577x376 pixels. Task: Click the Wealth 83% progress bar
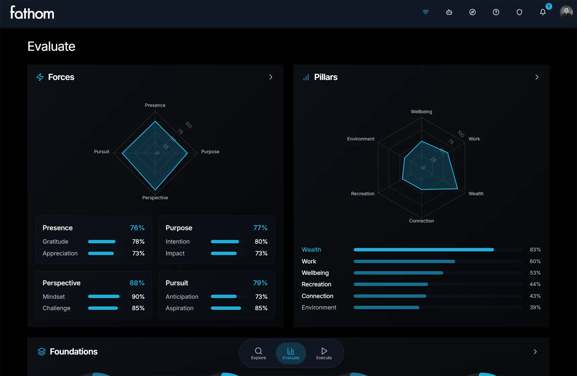click(424, 250)
